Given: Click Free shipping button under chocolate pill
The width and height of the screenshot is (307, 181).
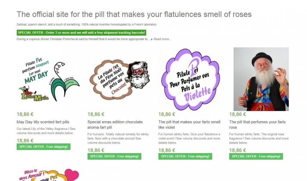Looking at the screenshot, I should coord(114,156).
